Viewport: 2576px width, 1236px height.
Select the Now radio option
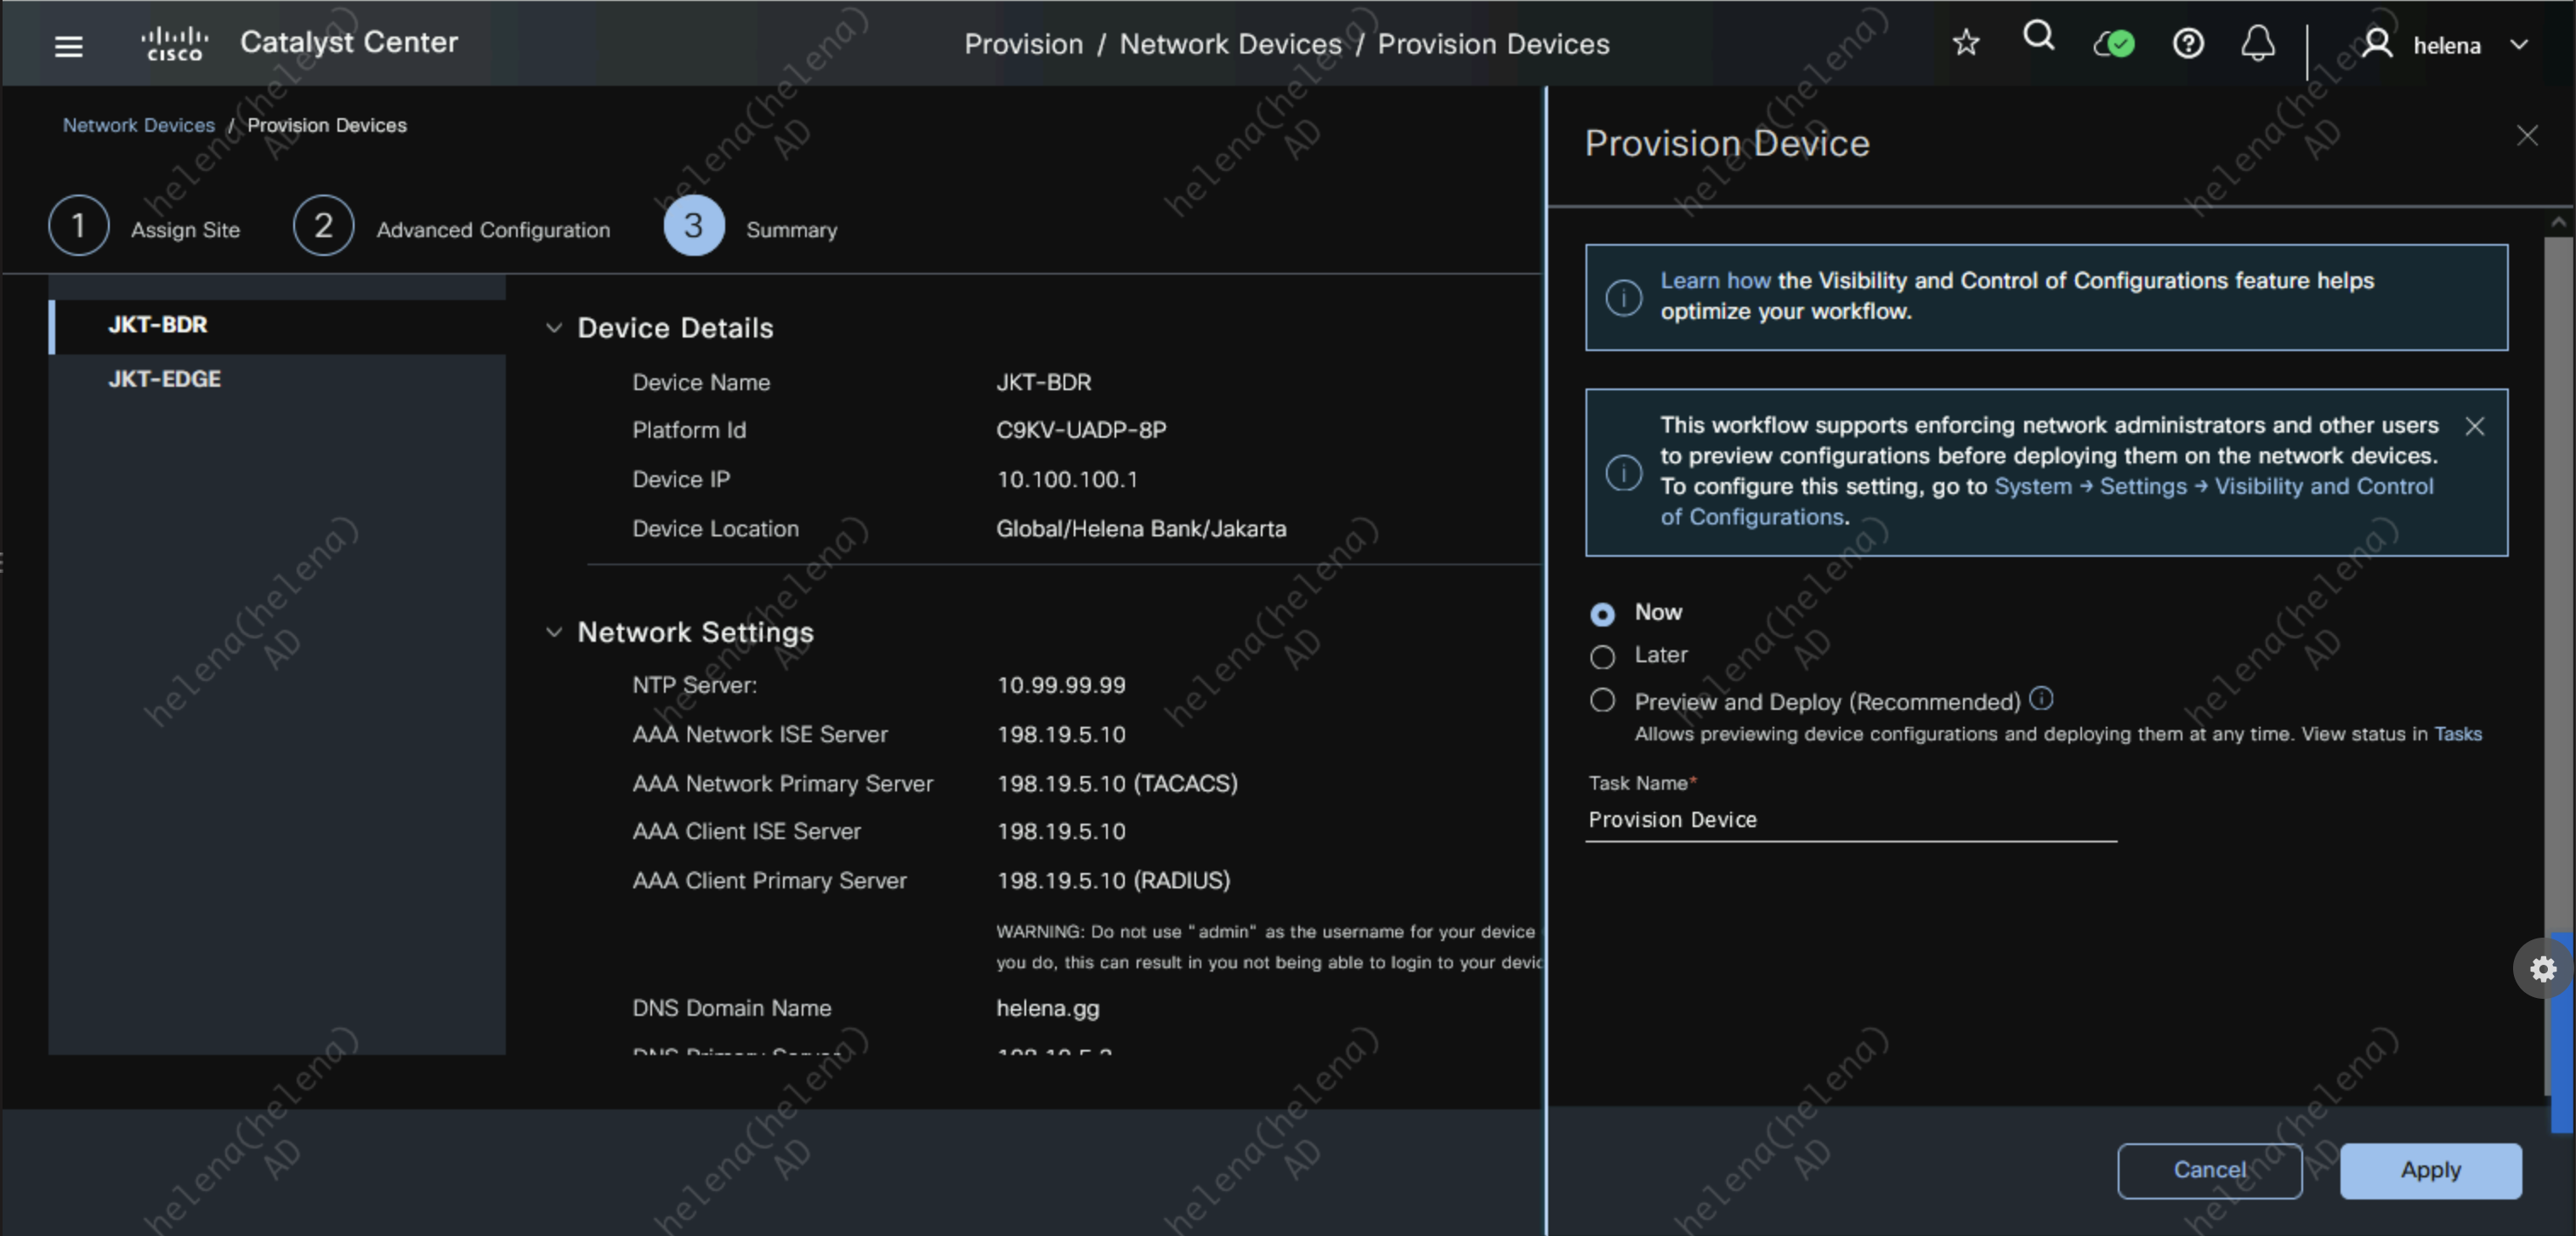[x=1602, y=614]
